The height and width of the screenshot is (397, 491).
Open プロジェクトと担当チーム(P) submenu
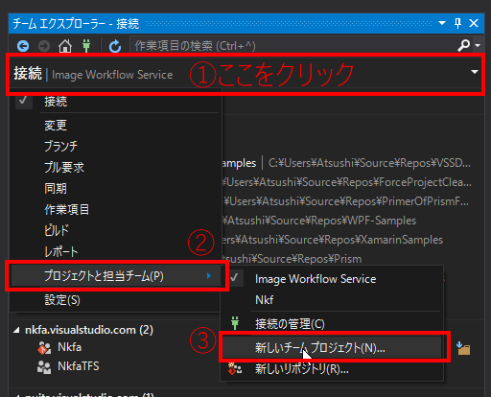click(x=115, y=275)
